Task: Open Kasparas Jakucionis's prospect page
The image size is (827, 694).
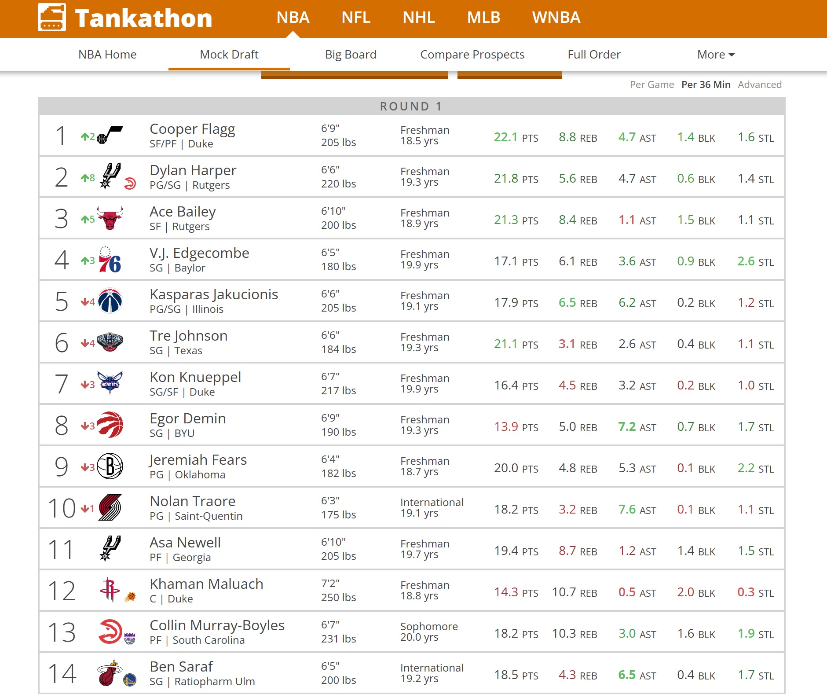Action: tap(214, 294)
